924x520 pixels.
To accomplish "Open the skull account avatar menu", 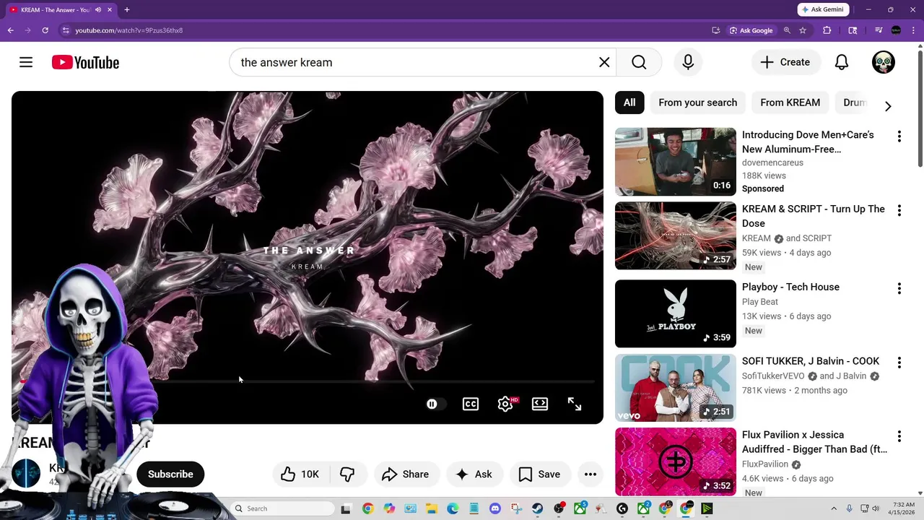I will [x=884, y=62].
